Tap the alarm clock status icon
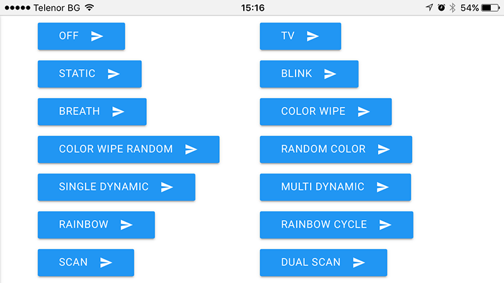The width and height of the screenshot is (504, 283). tap(441, 8)
